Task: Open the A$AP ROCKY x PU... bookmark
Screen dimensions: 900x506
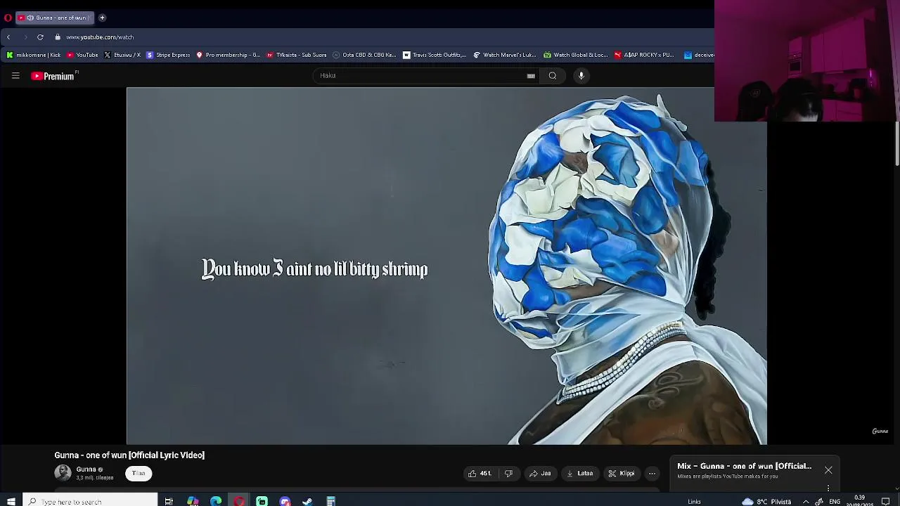Action: click(644, 55)
